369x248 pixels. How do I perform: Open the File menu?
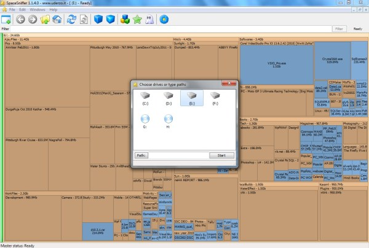(x=12, y=10)
